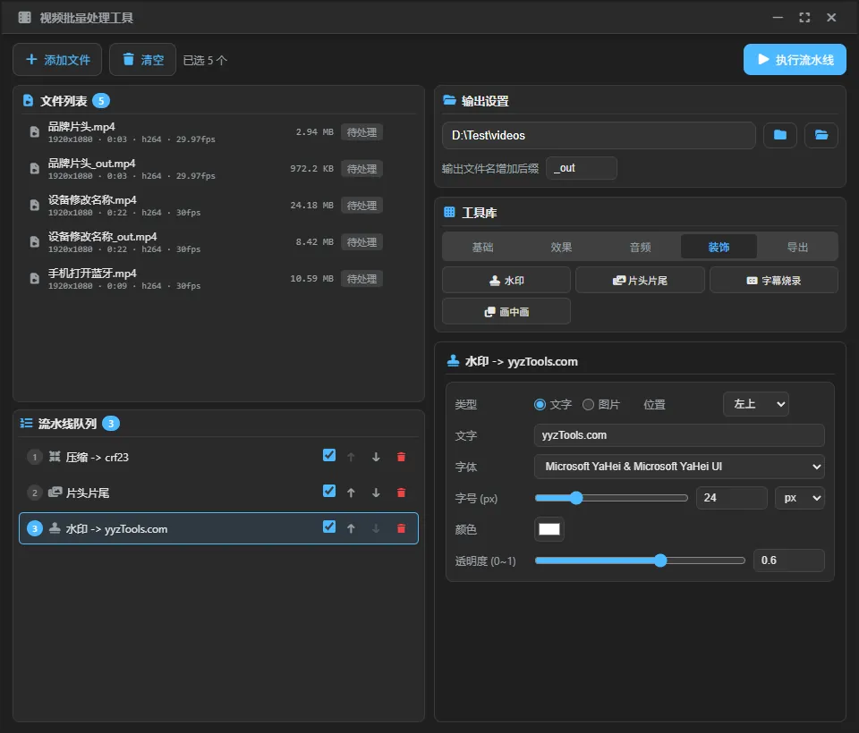Open the 字体 font dropdown
The width and height of the screenshot is (859, 733).
pos(679,467)
